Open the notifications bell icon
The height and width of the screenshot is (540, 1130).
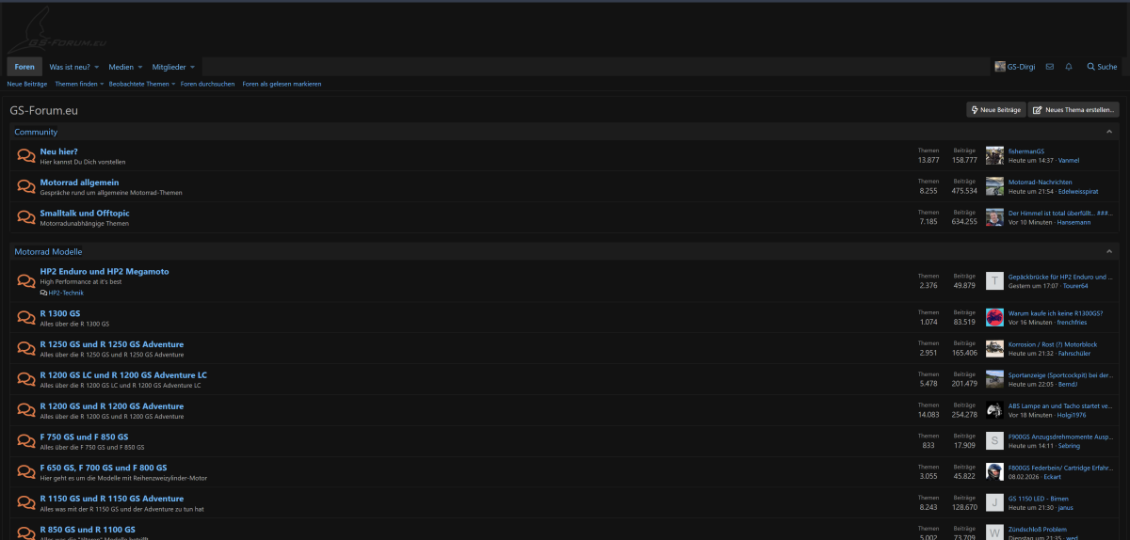coord(1069,67)
